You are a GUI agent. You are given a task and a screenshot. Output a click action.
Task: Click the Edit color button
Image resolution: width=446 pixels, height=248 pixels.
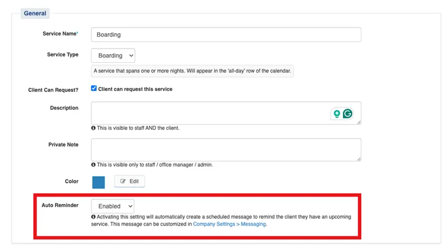(129, 182)
